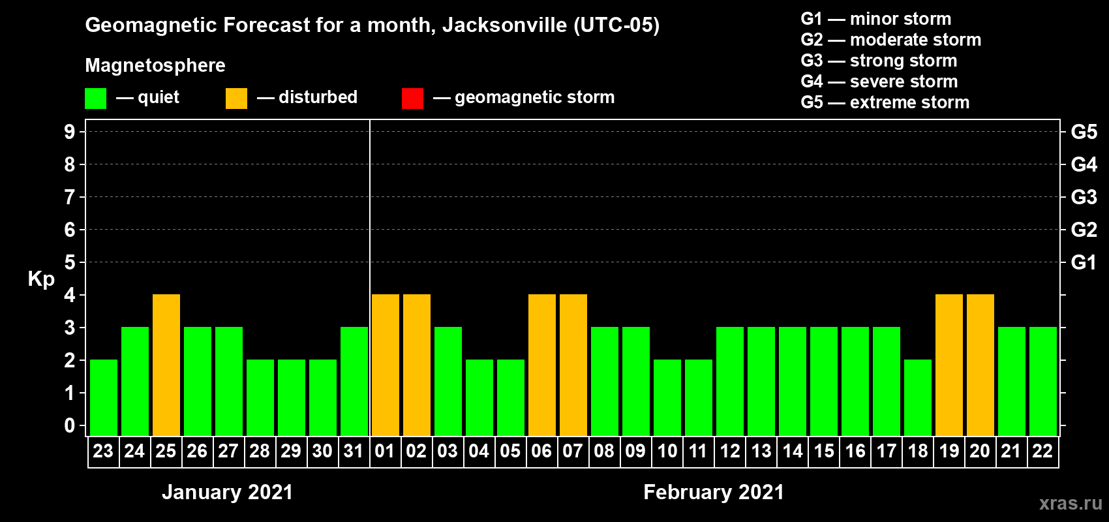Click the January 2021 month label

click(x=228, y=492)
